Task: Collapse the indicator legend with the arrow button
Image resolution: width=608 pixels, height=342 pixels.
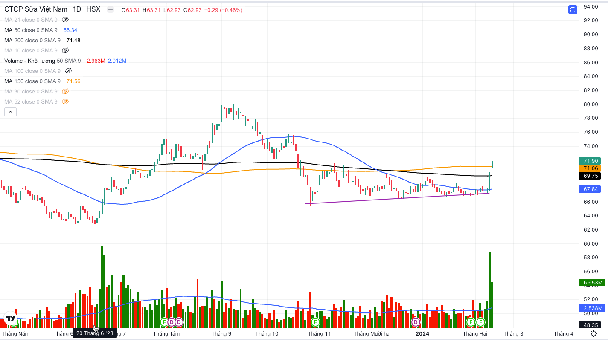Action: (10, 112)
